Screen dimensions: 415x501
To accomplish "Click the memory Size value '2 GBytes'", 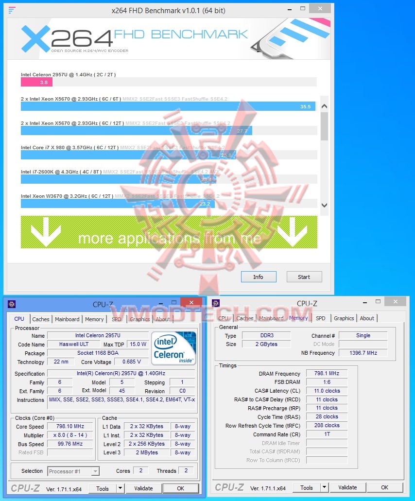I will (267, 344).
